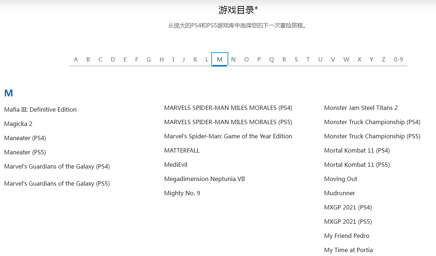This screenshot has width=436, height=256.
Task: Open Mafia III: Definitive Edition
Action: pyautogui.click(x=40, y=110)
